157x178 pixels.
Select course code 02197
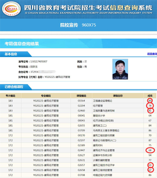pyautogui.click(x=81, y=141)
